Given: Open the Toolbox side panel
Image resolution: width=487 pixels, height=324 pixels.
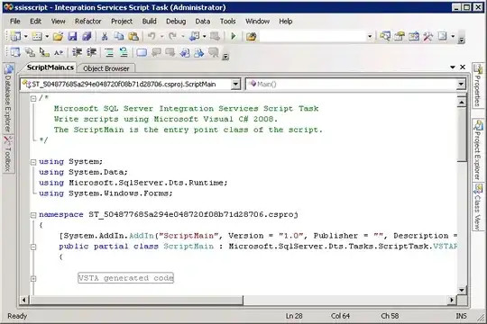Looking at the screenshot, I should click(x=7, y=154).
